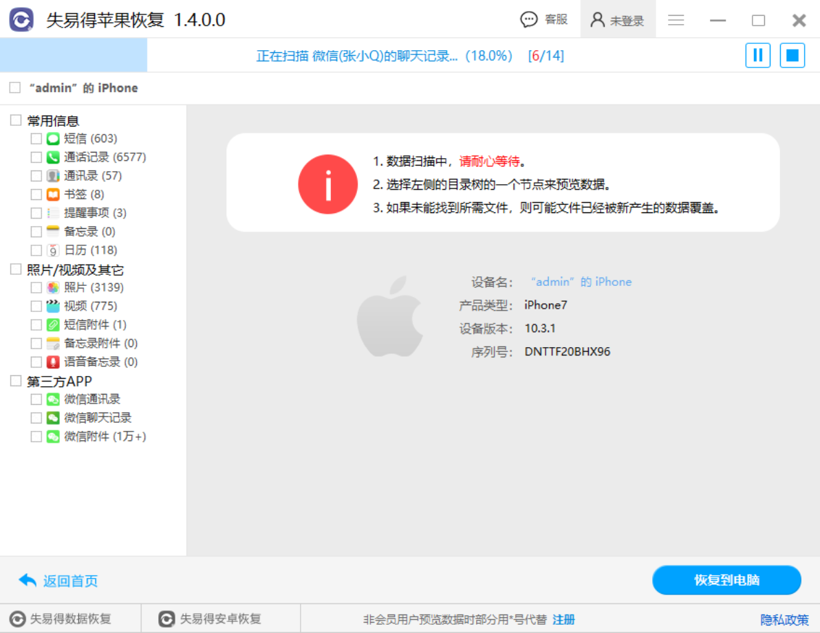The width and height of the screenshot is (820, 633).
Task: Click the 微信通讯录 WeChat icon
Action: [x=53, y=399]
